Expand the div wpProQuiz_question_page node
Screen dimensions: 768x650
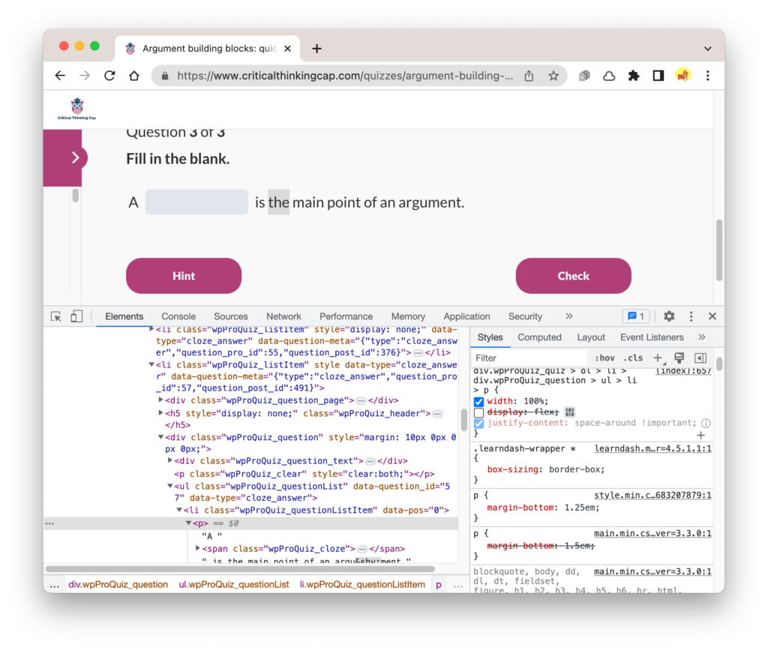160,400
